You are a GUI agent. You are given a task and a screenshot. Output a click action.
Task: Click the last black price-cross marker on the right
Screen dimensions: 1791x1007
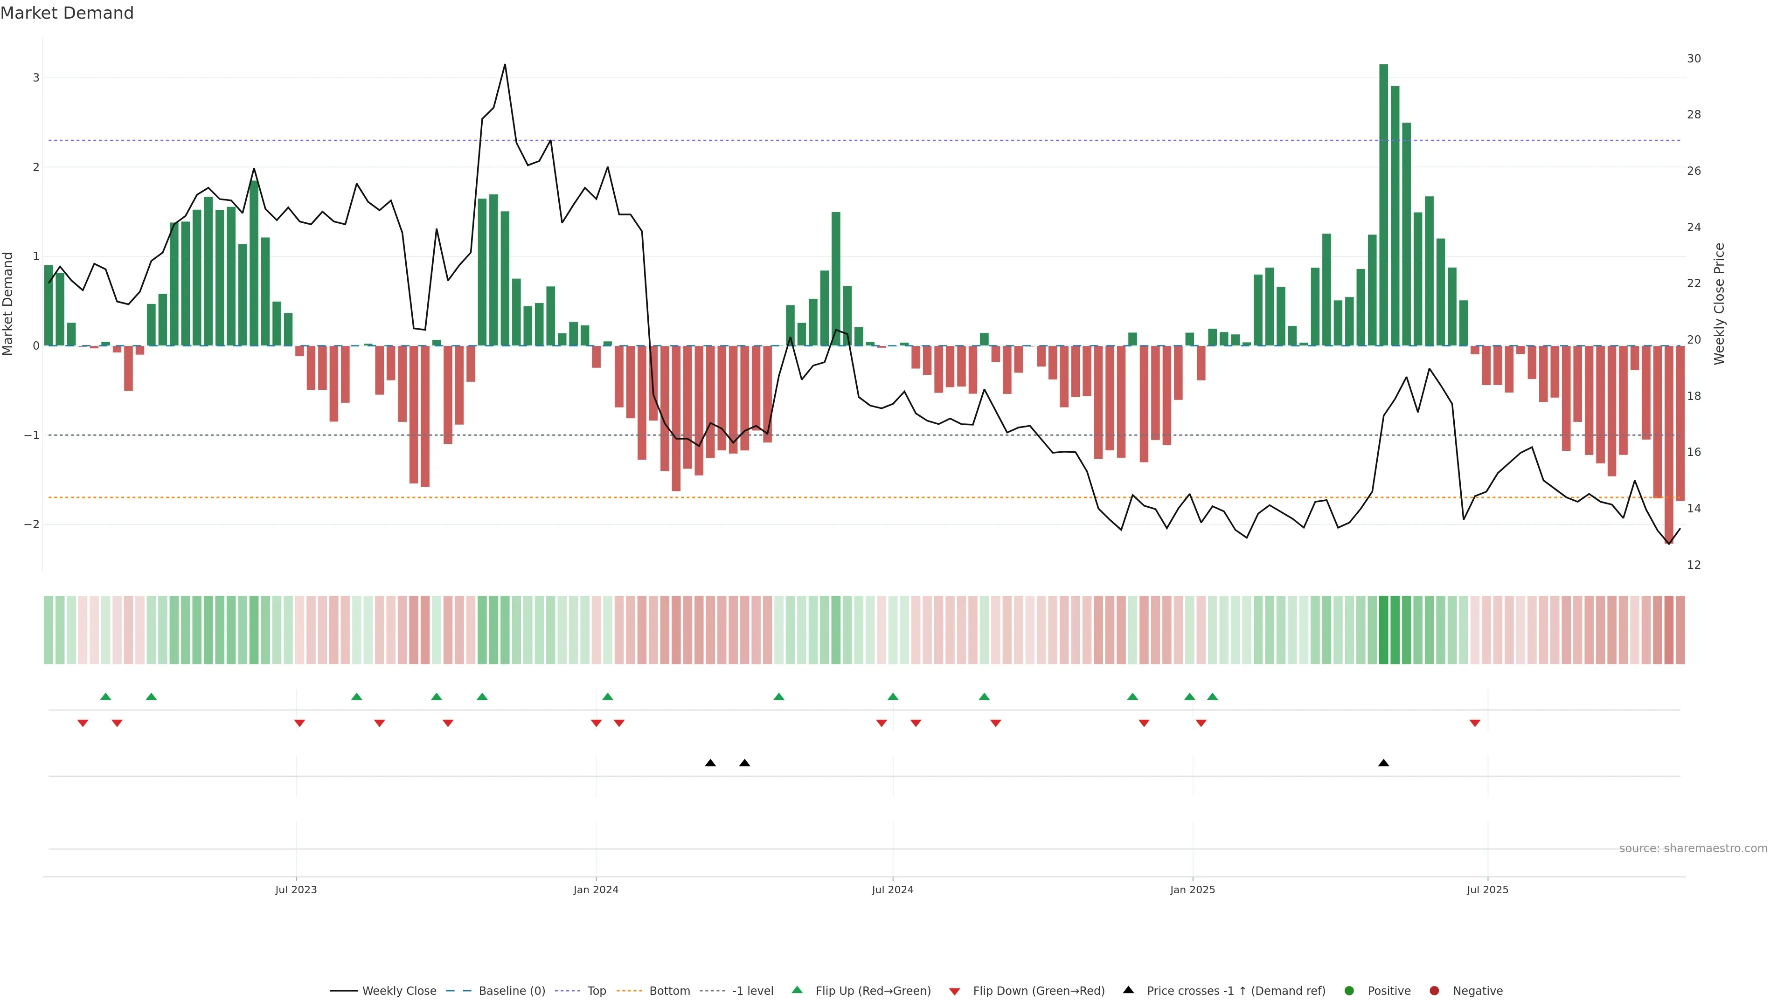1383,763
